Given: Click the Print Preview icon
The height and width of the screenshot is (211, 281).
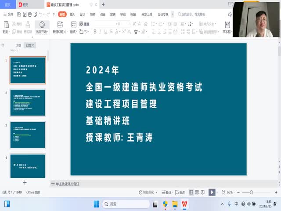Looking at the screenshot, I should [36, 15].
